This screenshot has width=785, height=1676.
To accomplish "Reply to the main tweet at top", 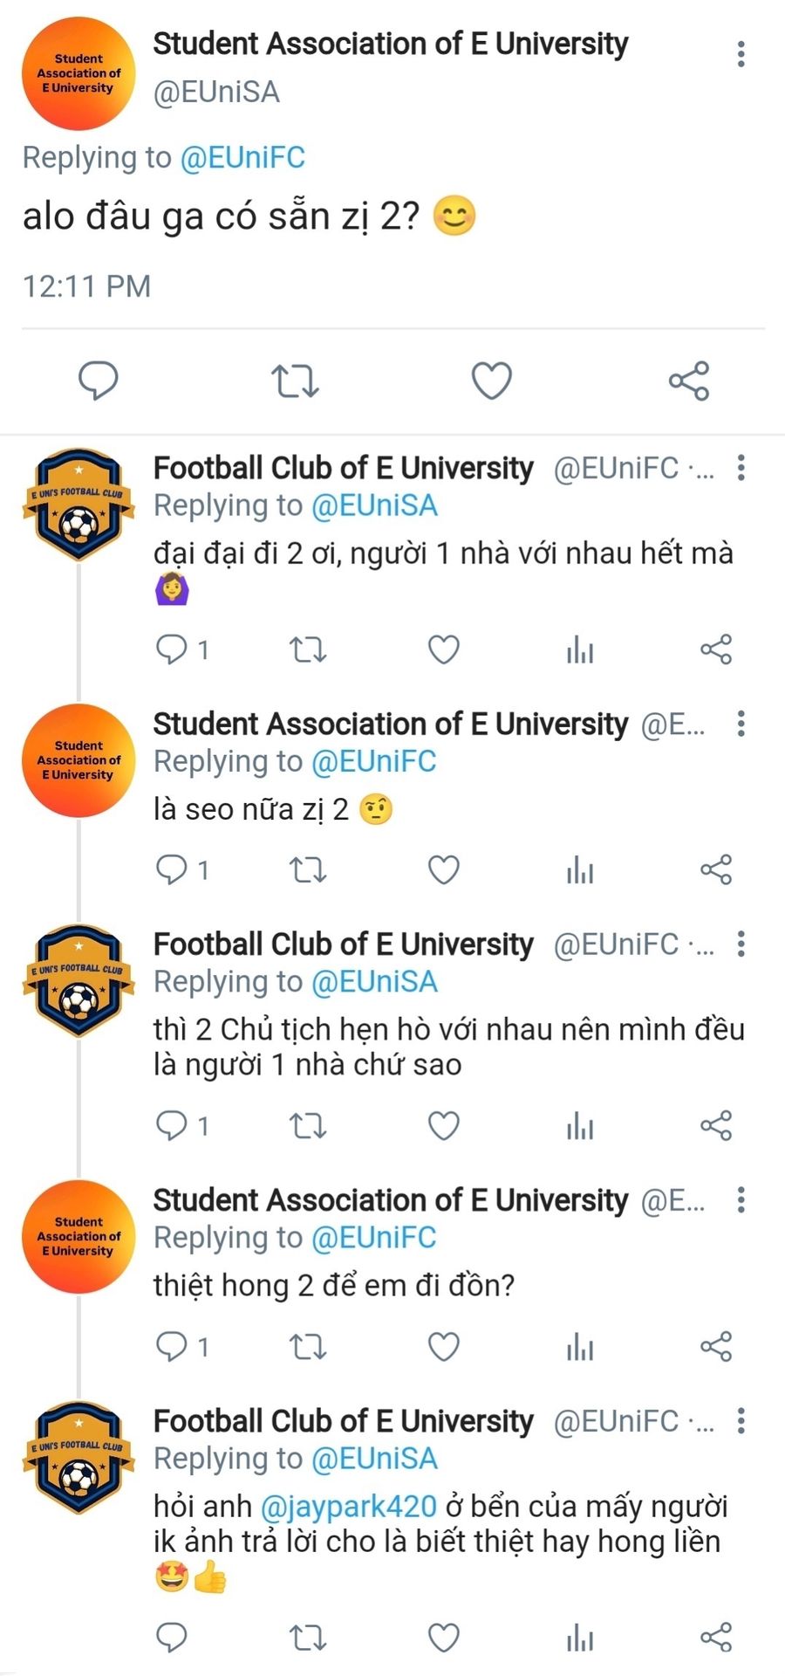I will coord(99,381).
